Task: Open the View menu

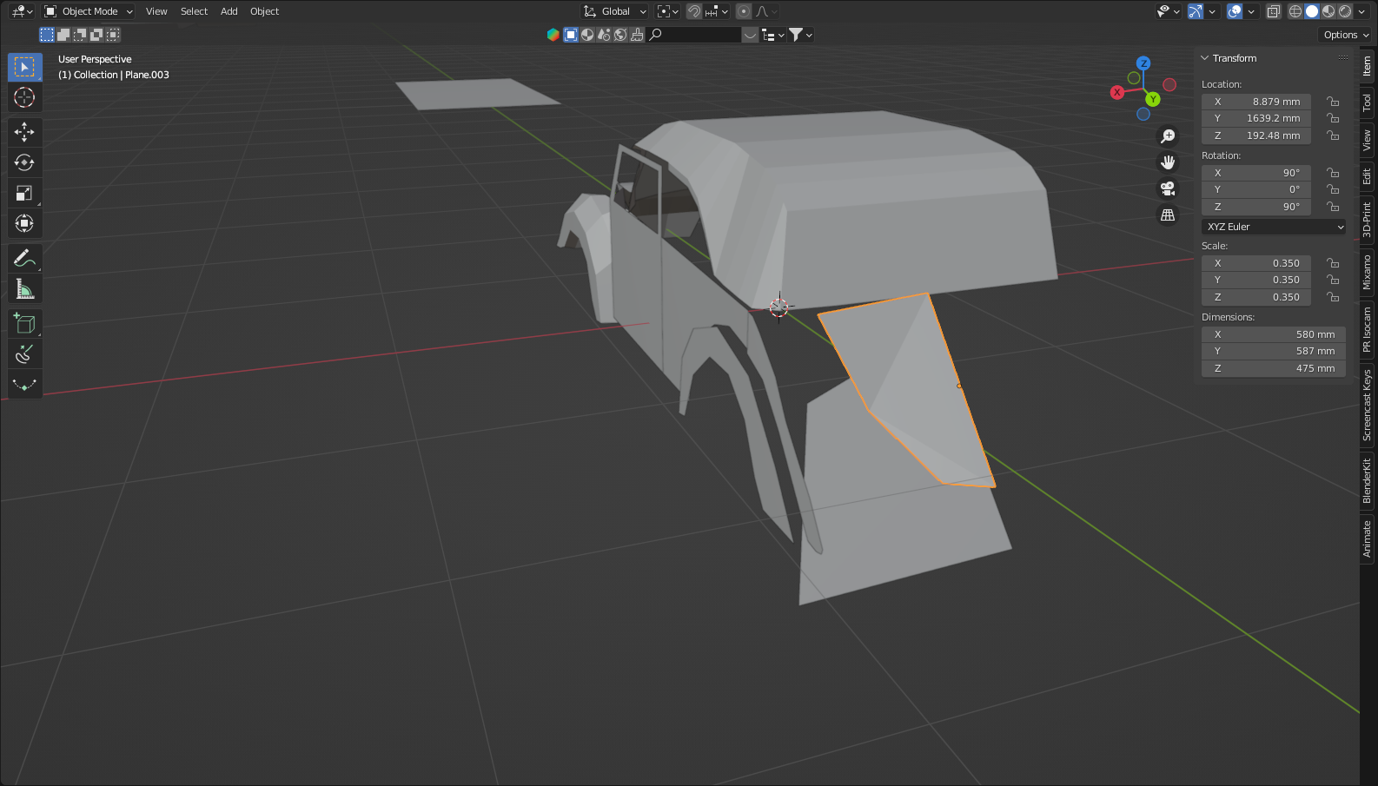Action: click(x=156, y=11)
